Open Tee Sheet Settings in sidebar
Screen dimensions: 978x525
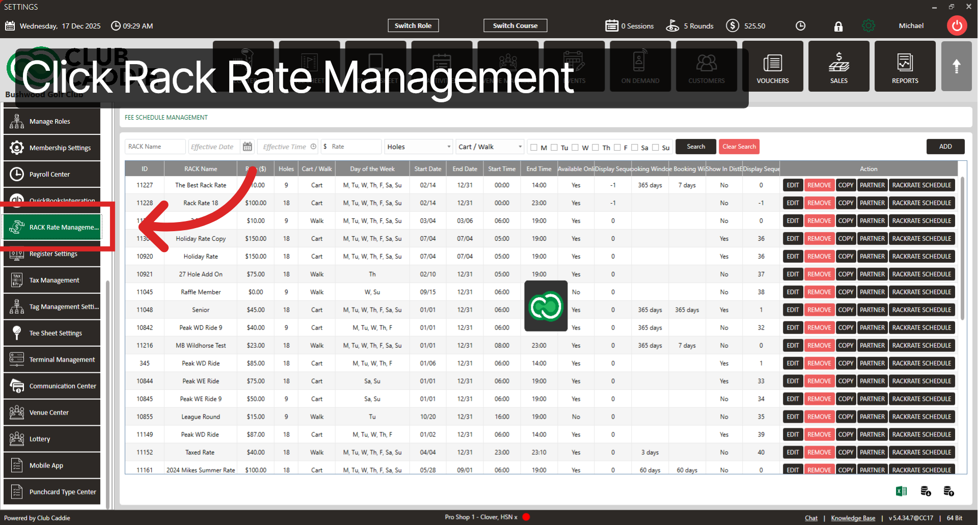coord(52,333)
